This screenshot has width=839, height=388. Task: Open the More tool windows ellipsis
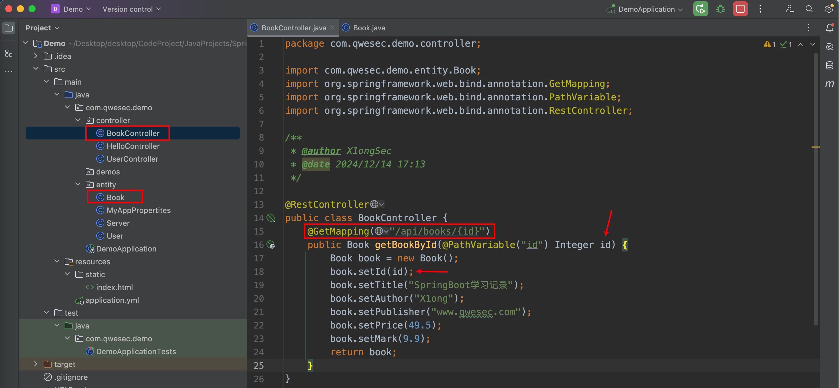coord(9,71)
